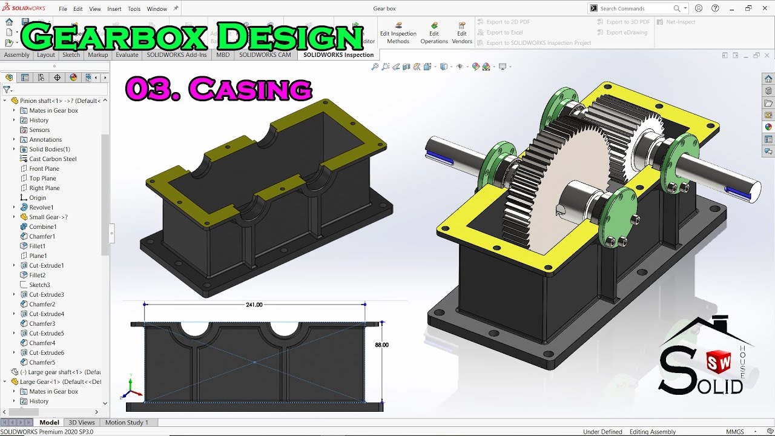
Task: Open the Appearances task pane icon
Action: coord(768,127)
